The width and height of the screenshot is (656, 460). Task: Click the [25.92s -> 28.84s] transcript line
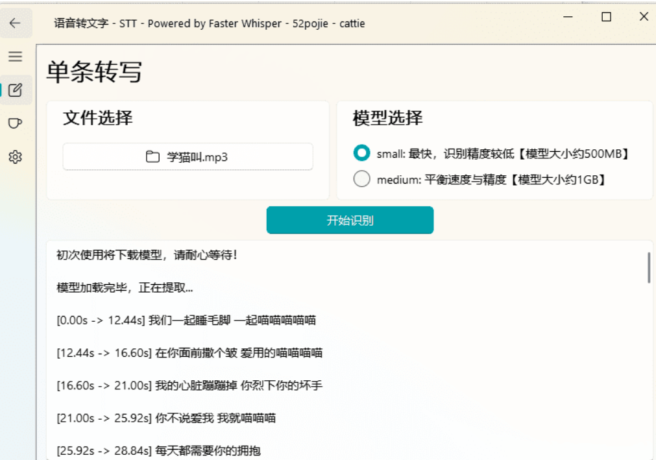coord(158,451)
